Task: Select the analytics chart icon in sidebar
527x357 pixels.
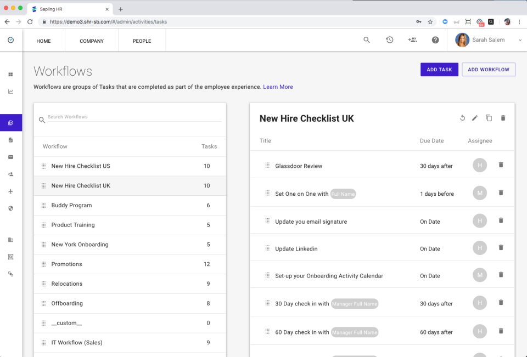Action: [11, 92]
